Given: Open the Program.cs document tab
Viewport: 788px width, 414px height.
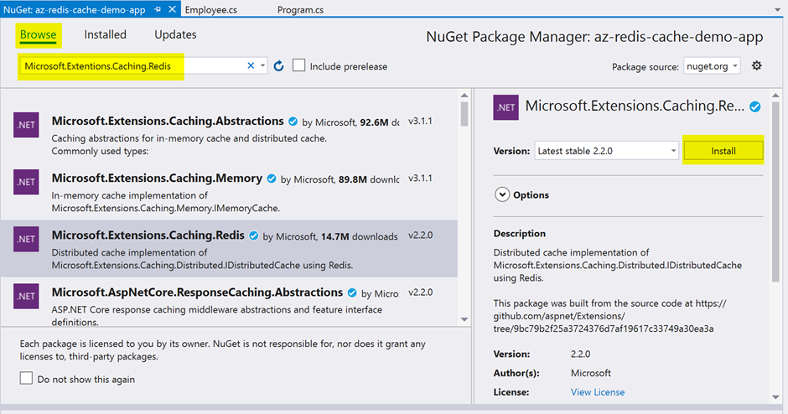Looking at the screenshot, I should 300,9.
